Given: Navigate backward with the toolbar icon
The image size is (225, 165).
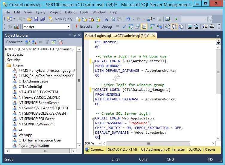Looking at the screenshot, I should (x=150, y=19).
